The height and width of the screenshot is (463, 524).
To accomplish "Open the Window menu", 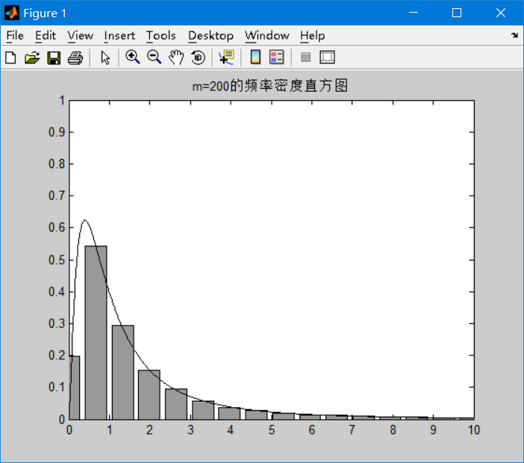I will [266, 35].
